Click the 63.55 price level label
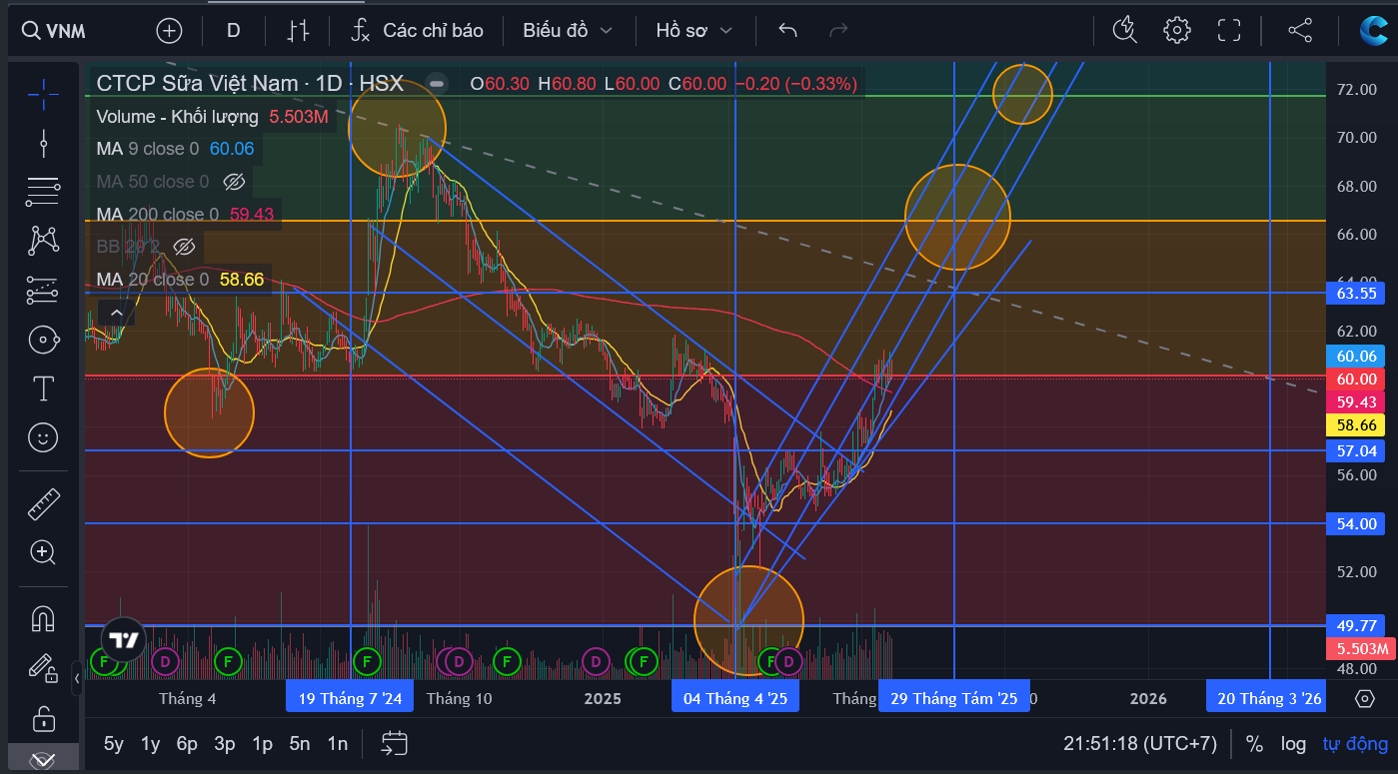The height and width of the screenshot is (774, 1398). pyautogui.click(x=1357, y=294)
